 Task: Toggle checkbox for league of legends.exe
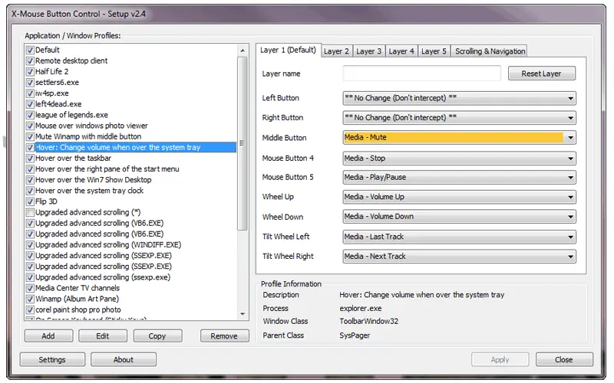pyautogui.click(x=30, y=116)
